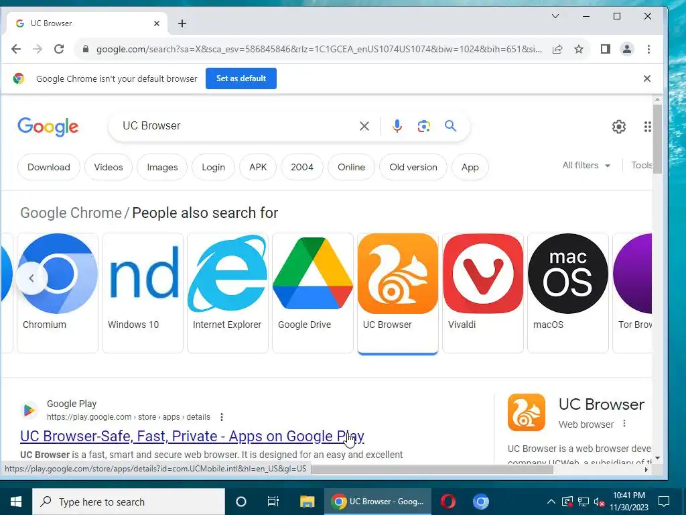Launch Chromium from the taskbar
Viewport: 686px width, 515px height.
pos(481,502)
